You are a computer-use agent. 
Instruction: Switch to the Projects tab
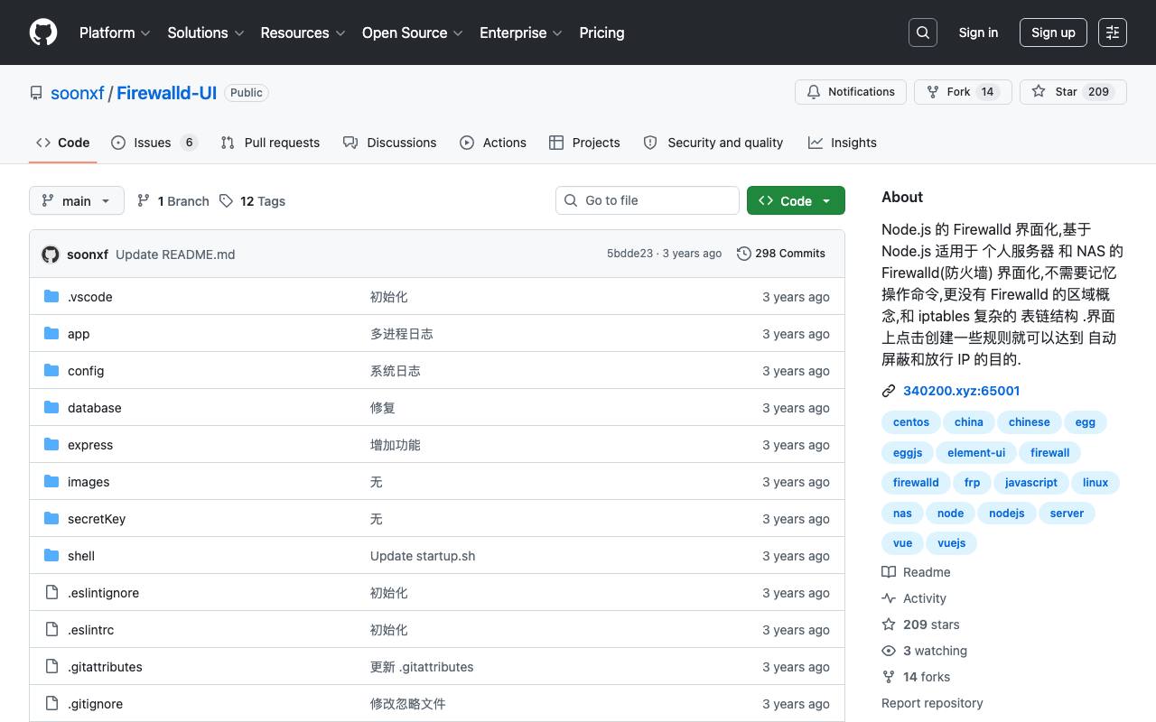point(584,143)
